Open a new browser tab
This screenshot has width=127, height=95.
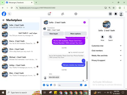click(36, 3)
